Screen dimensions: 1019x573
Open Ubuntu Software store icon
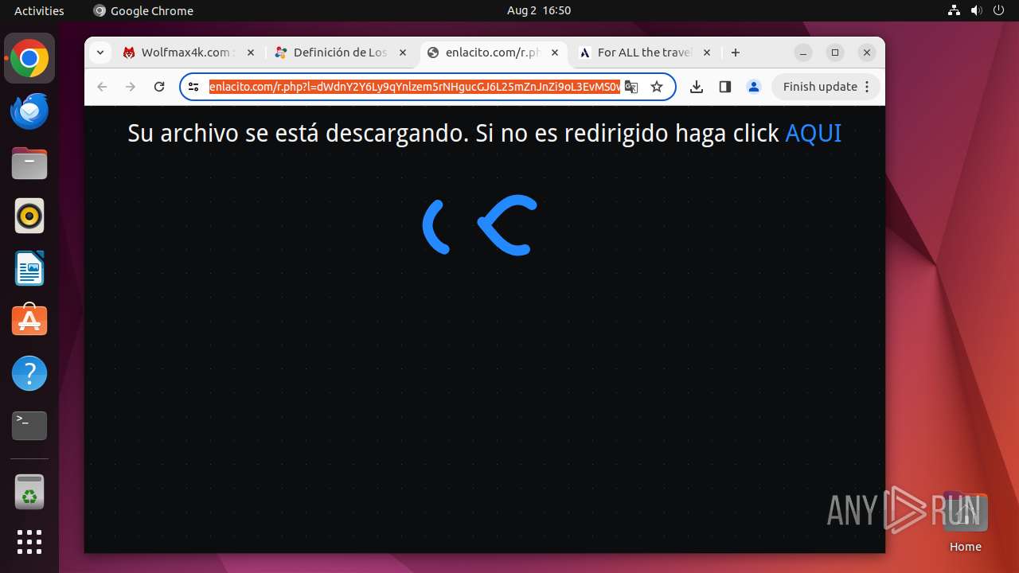29,321
